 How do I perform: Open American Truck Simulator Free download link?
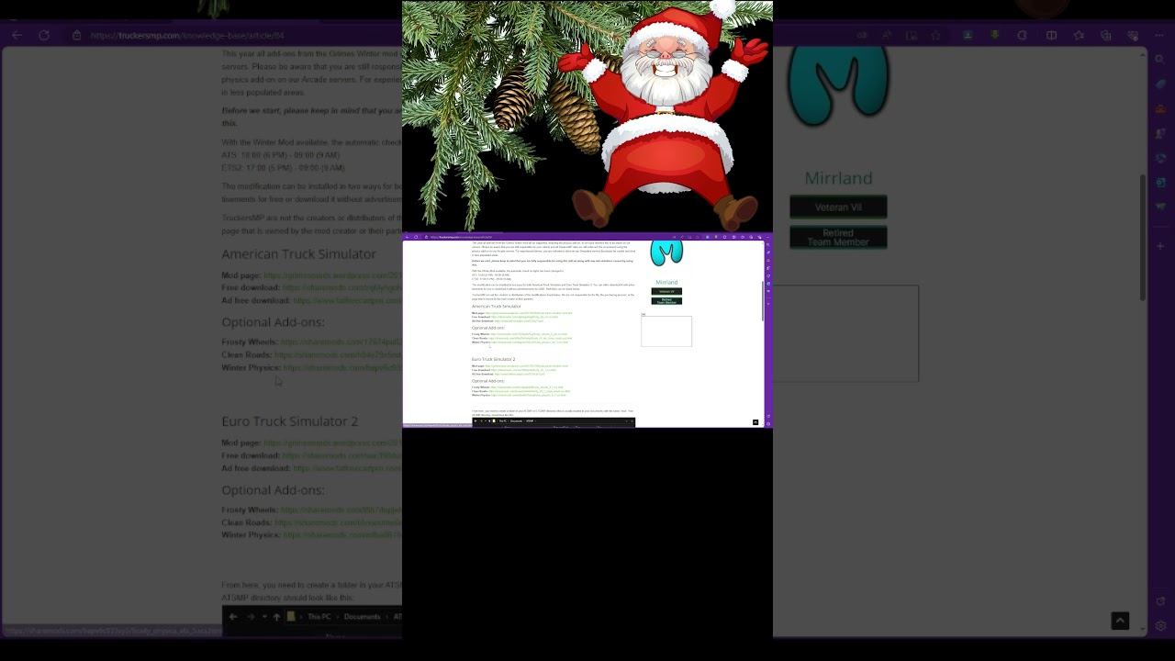pos(524,317)
